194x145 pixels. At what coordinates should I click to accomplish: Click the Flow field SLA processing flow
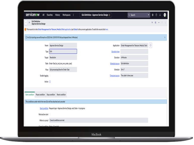click(x=63, y=70)
